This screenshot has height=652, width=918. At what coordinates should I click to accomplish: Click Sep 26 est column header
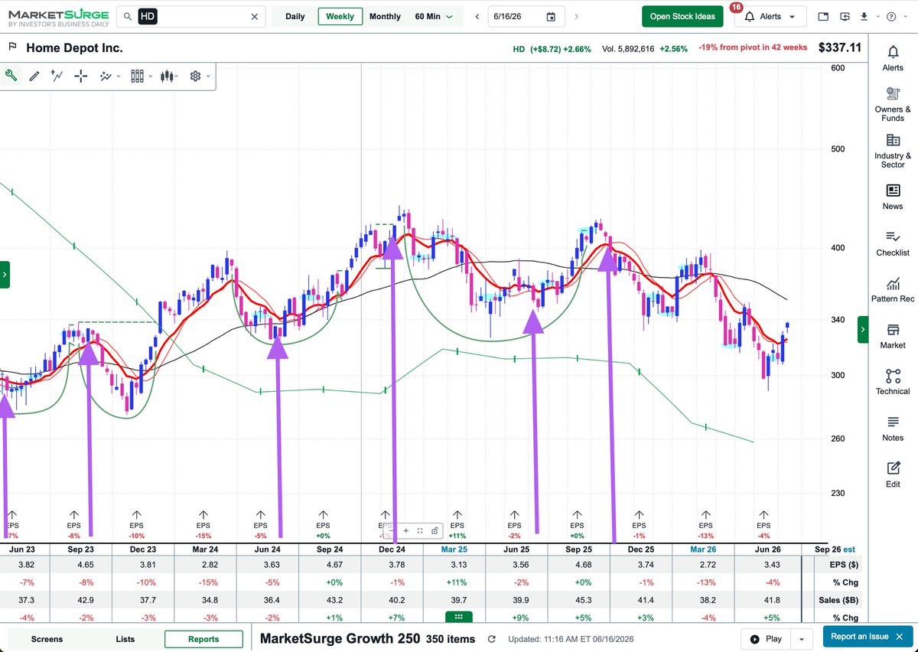click(835, 549)
